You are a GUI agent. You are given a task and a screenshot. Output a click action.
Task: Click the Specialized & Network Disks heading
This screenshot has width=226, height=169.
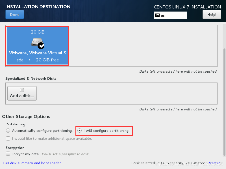coord(31,79)
